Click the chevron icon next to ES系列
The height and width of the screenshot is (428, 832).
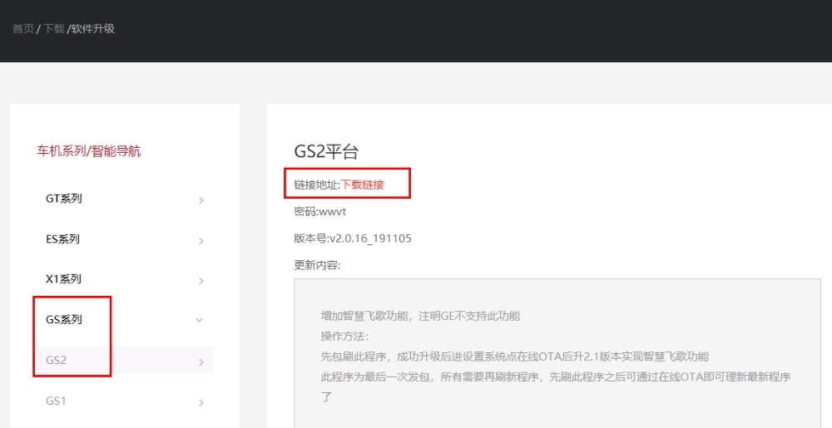pyautogui.click(x=201, y=241)
